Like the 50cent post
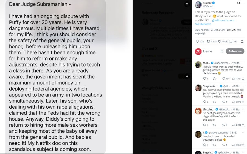Screen dimensions: 247x154 click(x=220, y=42)
